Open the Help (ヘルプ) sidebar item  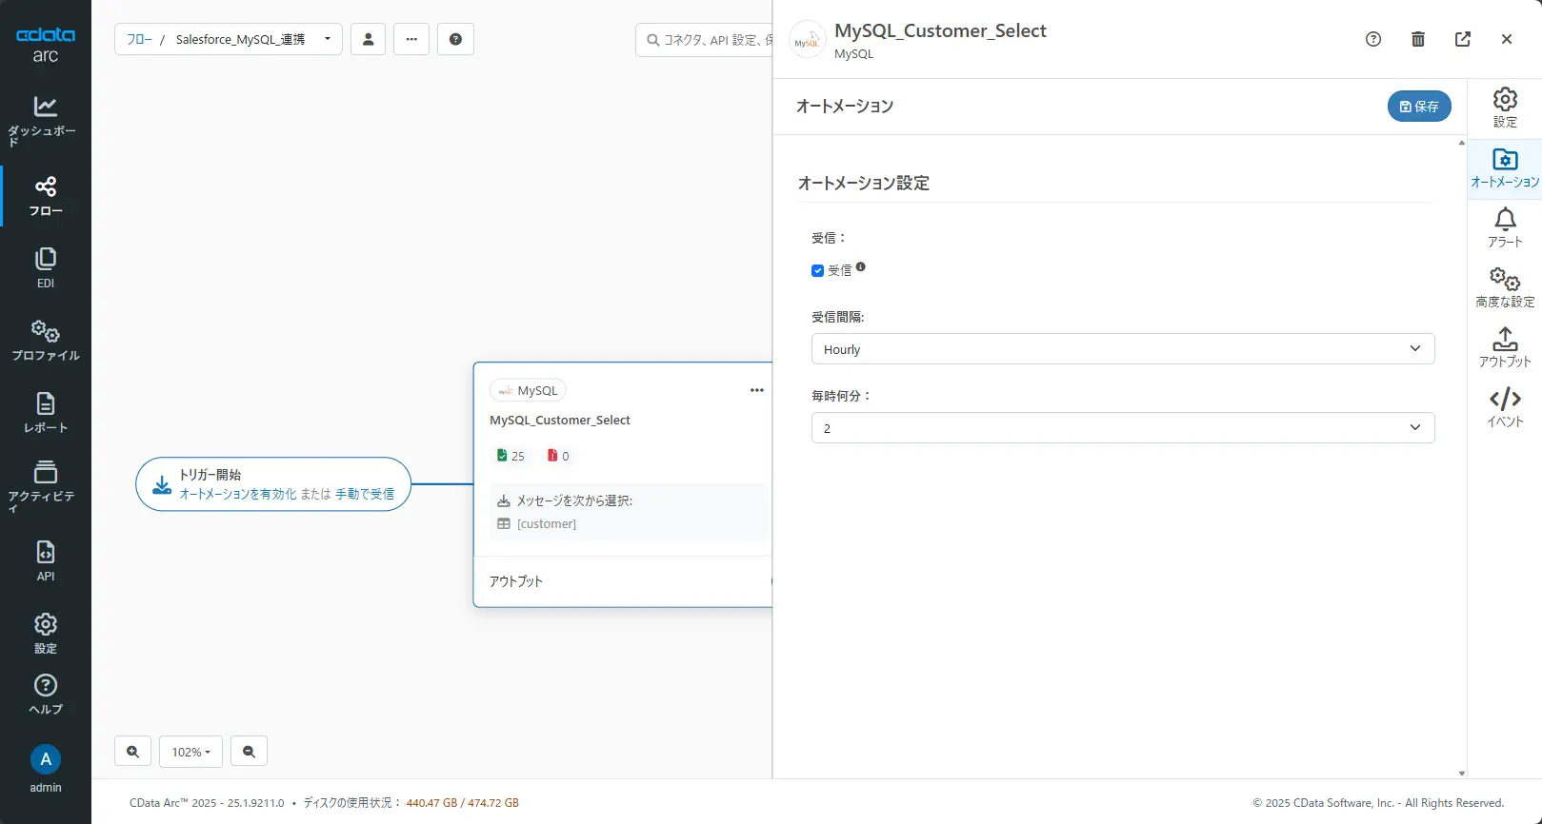click(x=45, y=695)
